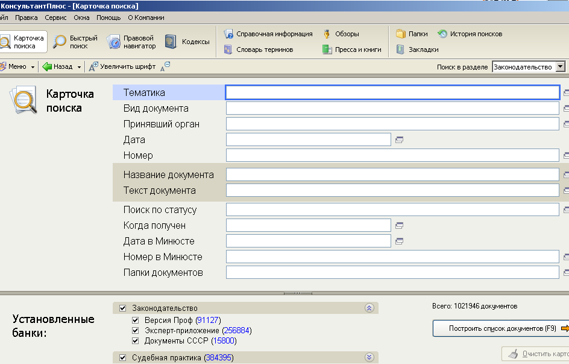Open the Сервис menu
This screenshot has height=364, width=569.
[55, 18]
